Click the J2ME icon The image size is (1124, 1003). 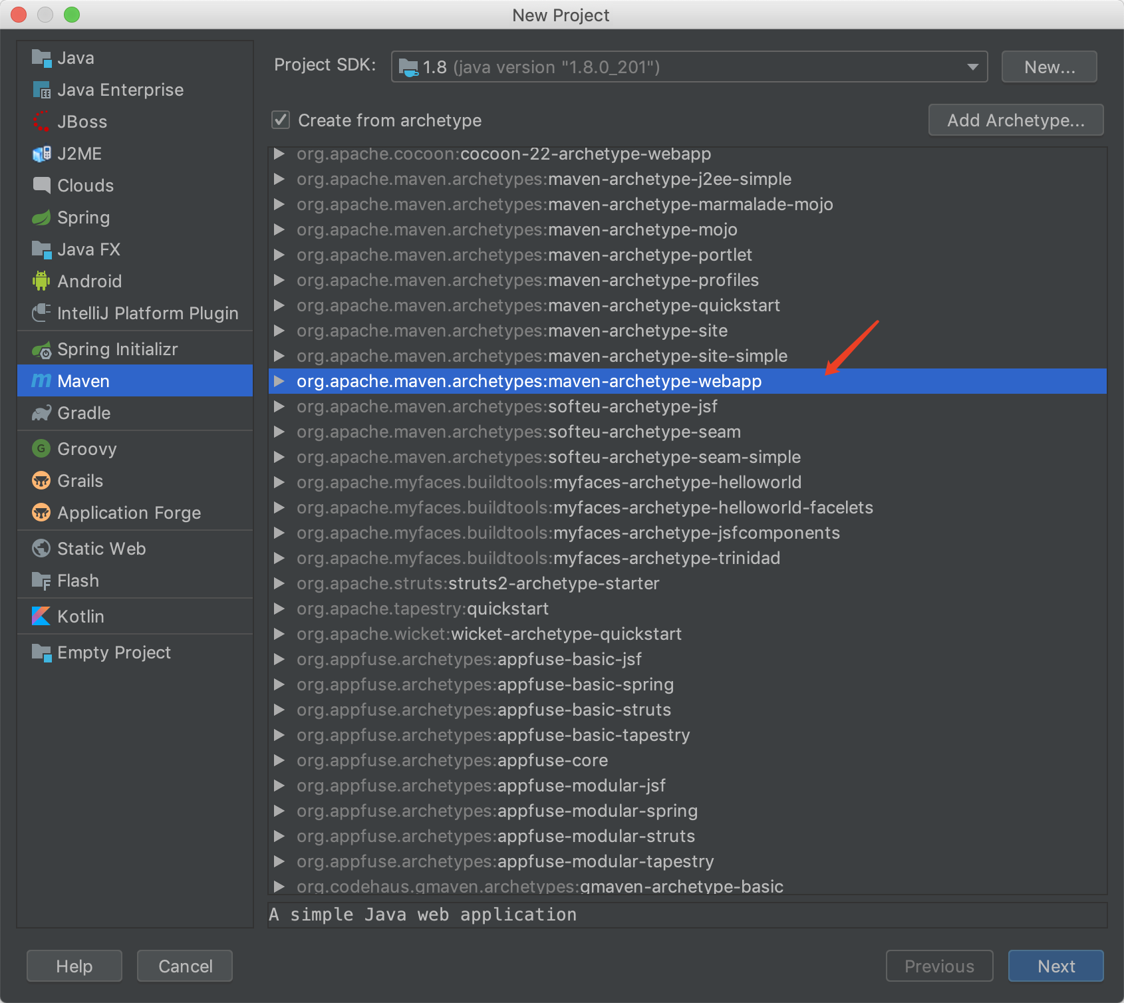[x=41, y=154]
